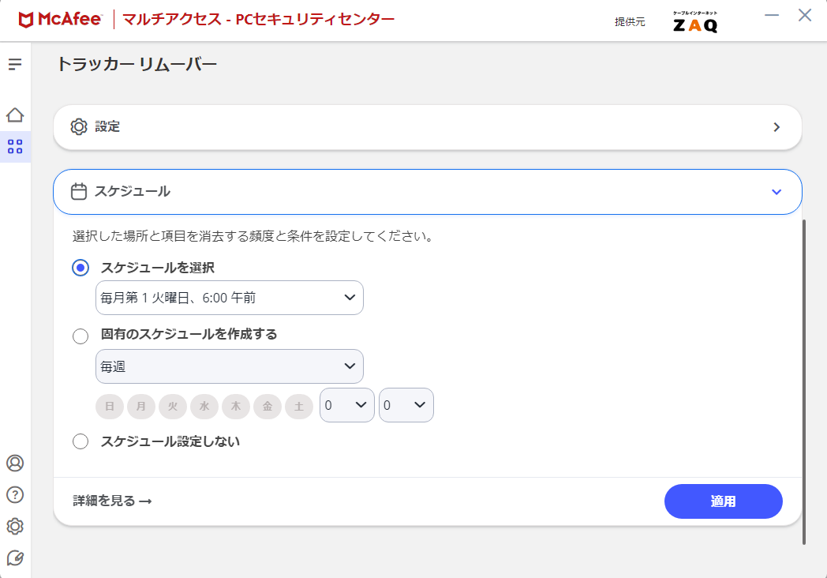Image resolution: width=827 pixels, height=578 pixels.
Task: Click the 提供元 label
Action: tap(630, 21)
